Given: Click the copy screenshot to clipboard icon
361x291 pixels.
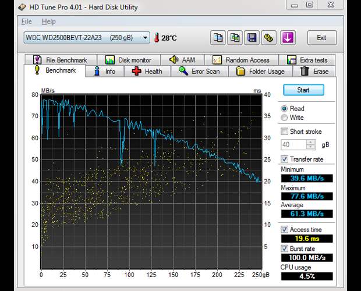Looking at the screenshot, I should click(x=235, y=38).
